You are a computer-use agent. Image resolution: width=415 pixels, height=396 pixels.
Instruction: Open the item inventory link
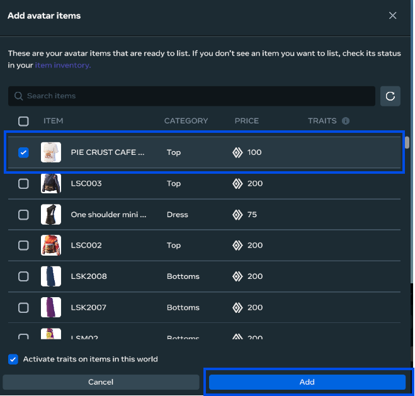63,65
